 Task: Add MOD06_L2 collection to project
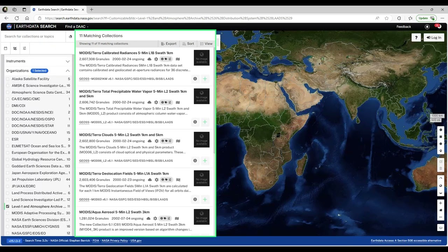pos(205,161)
